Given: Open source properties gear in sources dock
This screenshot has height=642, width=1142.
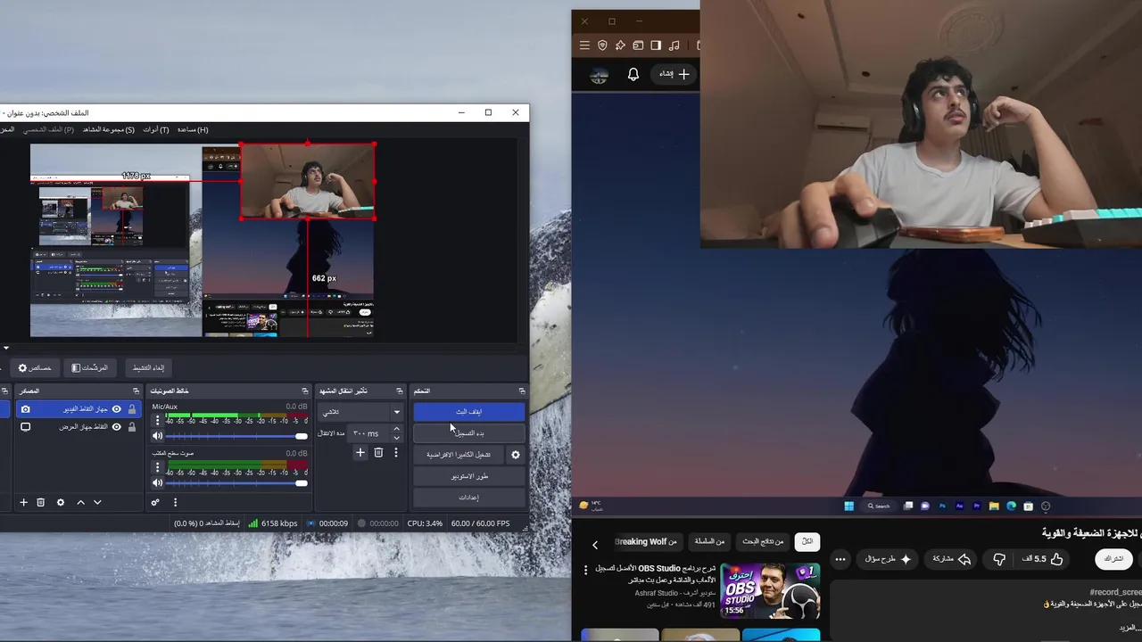Looking at the screenshot, I should (61, 503).
